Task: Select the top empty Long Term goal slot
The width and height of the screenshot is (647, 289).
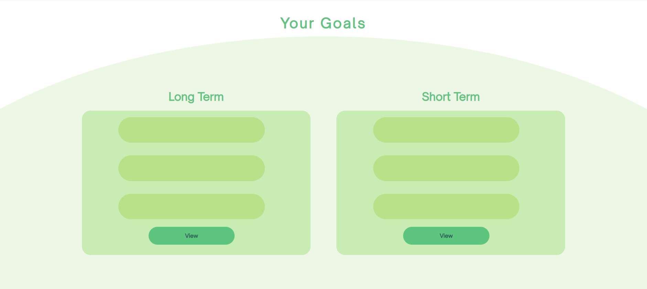Action: tap(192, 130)
